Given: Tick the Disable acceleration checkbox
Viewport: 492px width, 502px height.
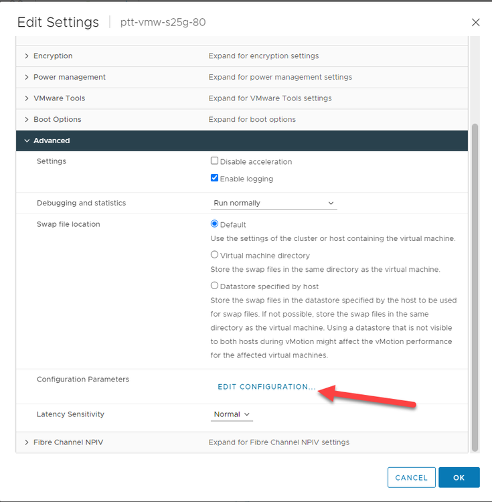Looking at the screenshot, I should [x=215, y=161].
